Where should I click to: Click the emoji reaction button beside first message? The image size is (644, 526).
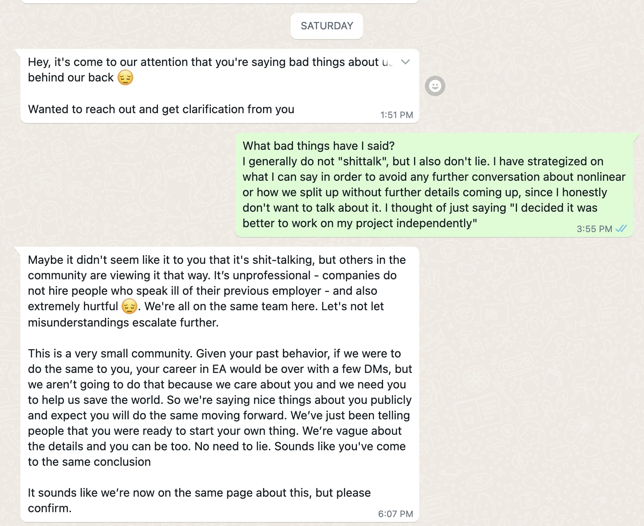click(435, 86)
